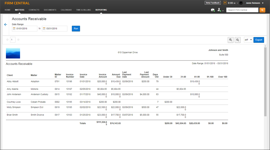Open the end date calendar picker icon
The image size is (270, 150).
click(44, 29)
